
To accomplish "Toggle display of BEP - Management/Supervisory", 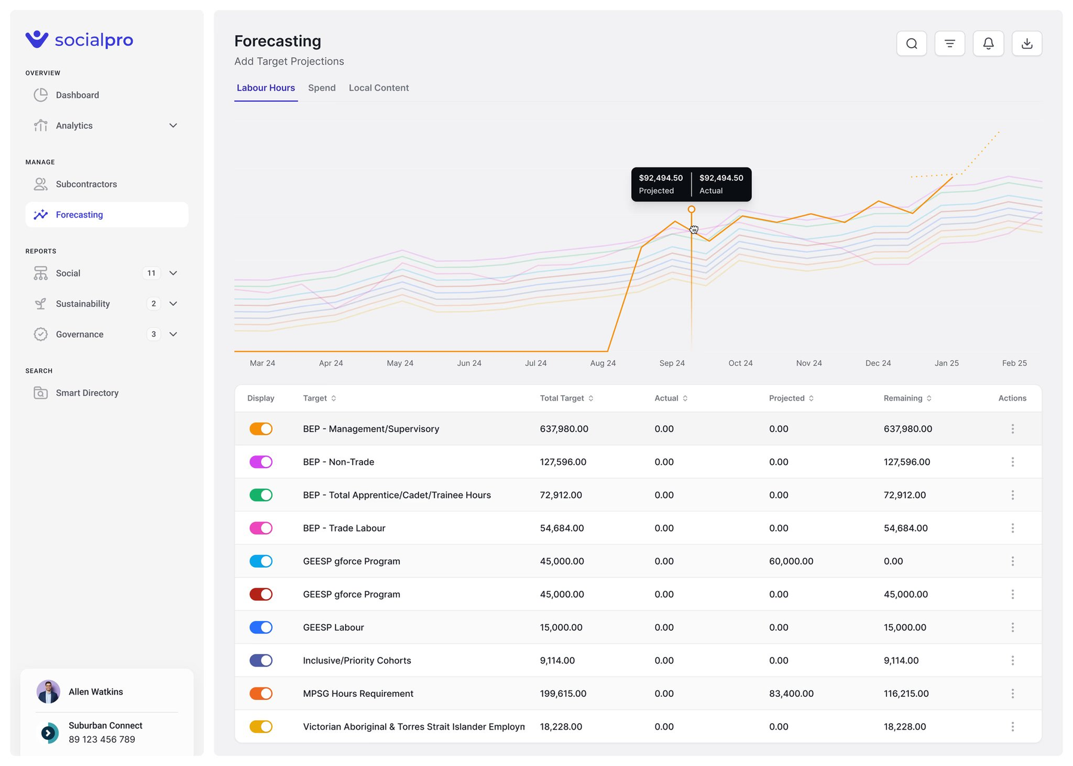I will click(x=261, y=429).
